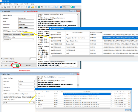Open the signal bar chart toolbar icon

point(33,7)
